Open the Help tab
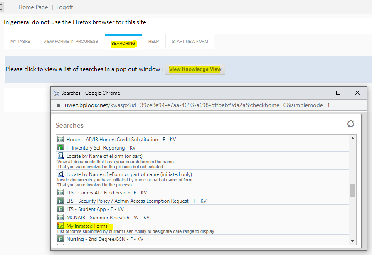372x255 pixels. 153,42
